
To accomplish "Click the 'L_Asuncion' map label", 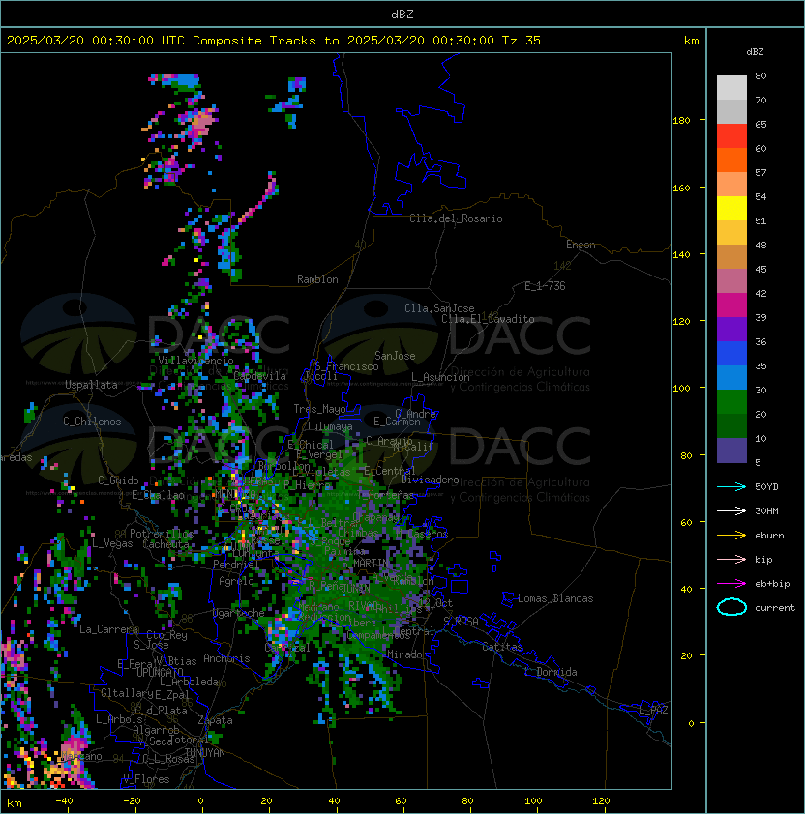I will [440, 377].
